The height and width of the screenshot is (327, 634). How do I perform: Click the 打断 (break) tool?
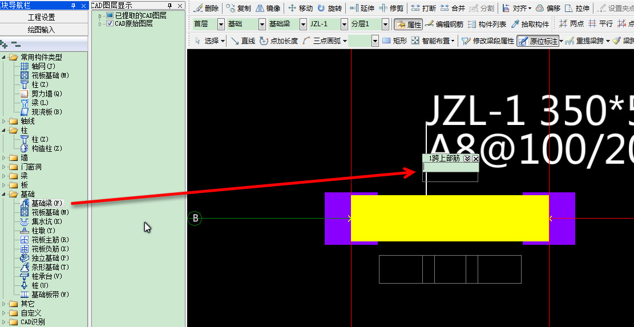[423, 9]
